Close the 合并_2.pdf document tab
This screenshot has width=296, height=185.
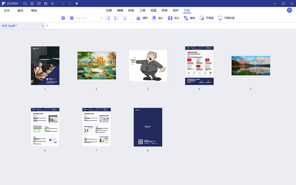pos(42,26)
